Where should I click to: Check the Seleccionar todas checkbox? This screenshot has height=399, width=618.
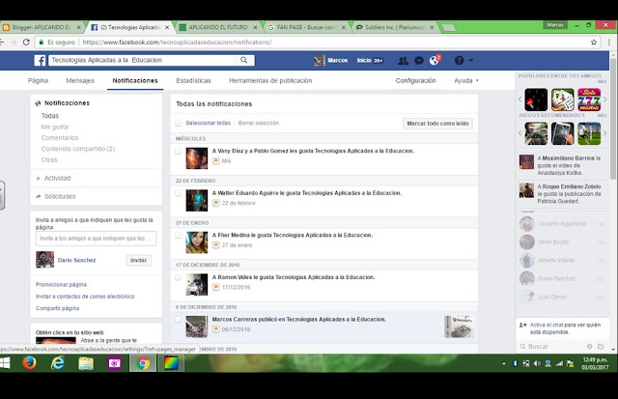coord(178,123)
